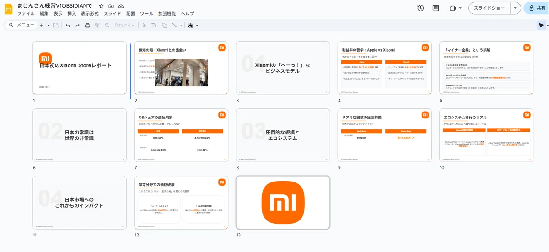
Task: Select slide 7 OSシェアの逆転現象 thumbnail
Action: (181, 135)
